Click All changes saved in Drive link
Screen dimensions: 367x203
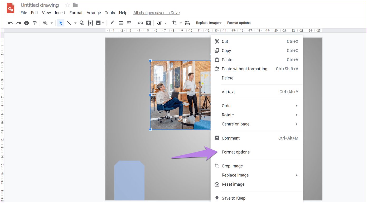point(156,13)
